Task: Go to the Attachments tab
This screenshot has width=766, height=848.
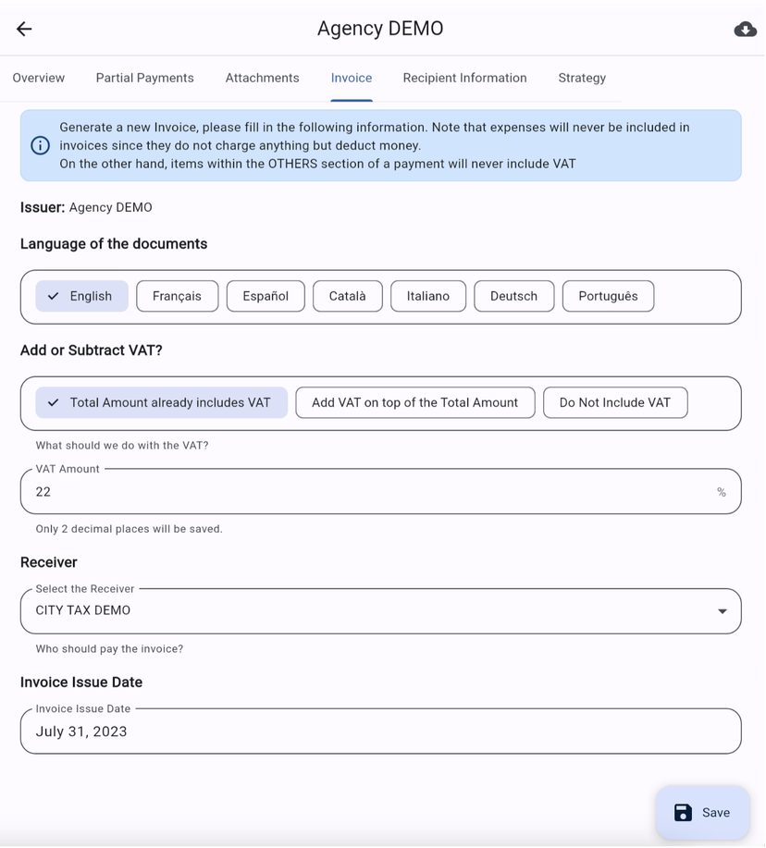Action: 263,78
